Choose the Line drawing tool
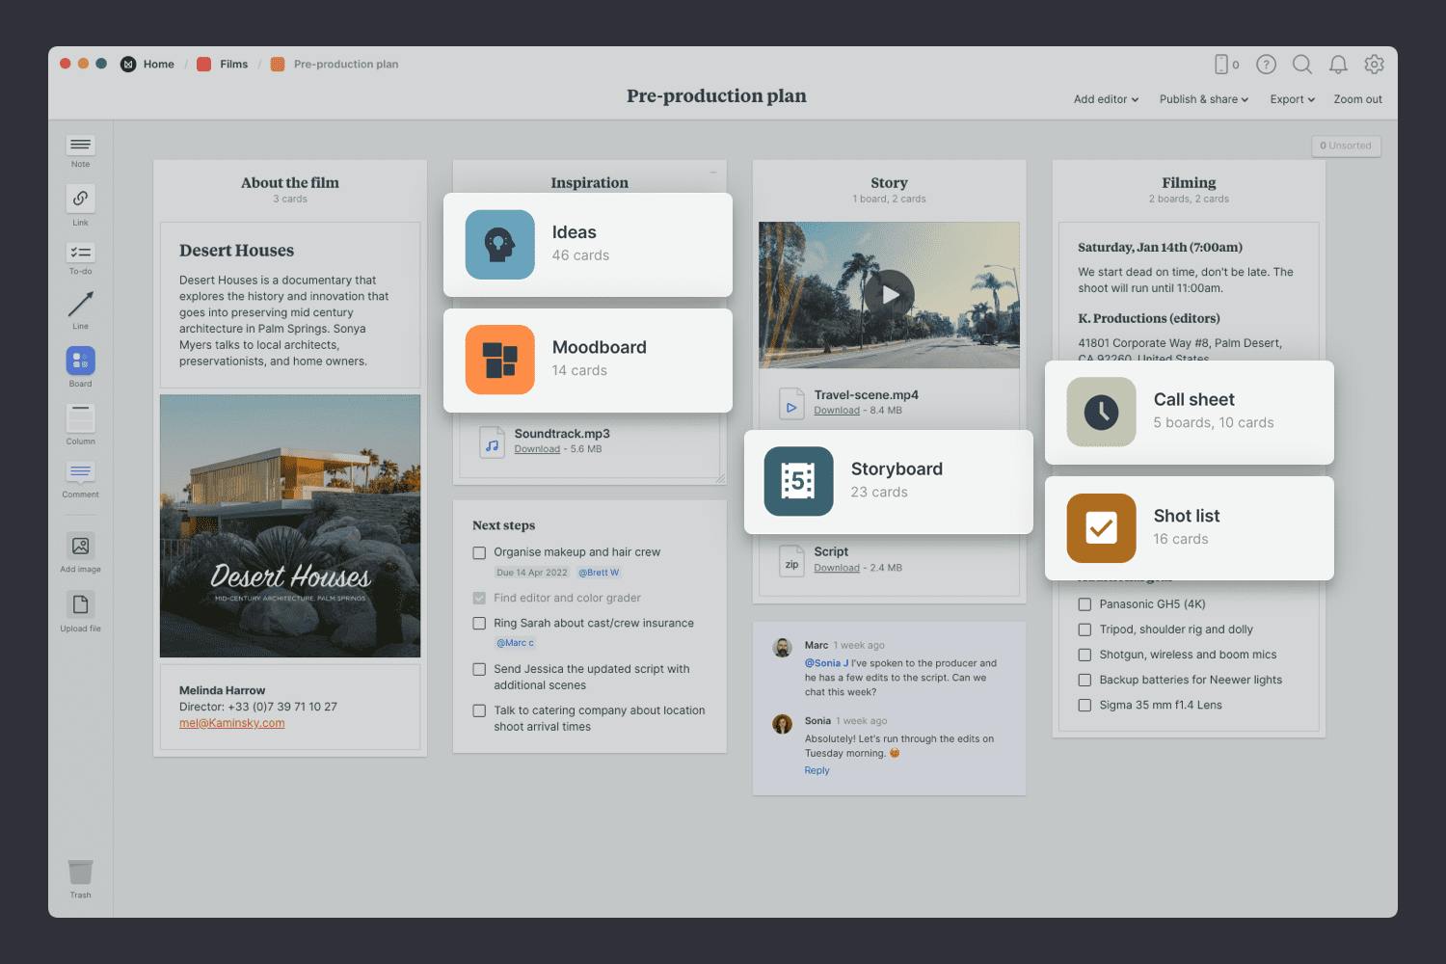Screen dimensions: 1446x964 (80, 305)
